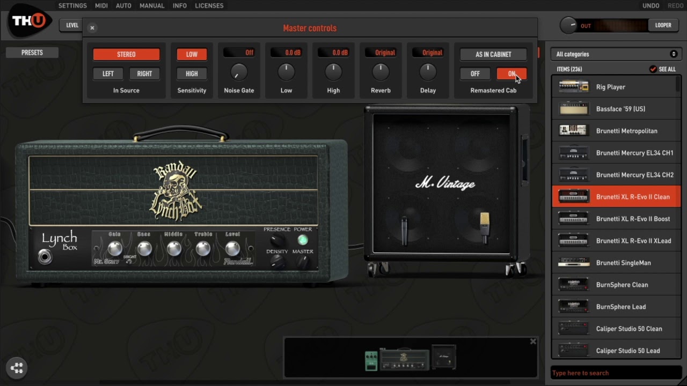Open the LOOPER
This screenshot has width=687, height=386.
coord(663,25)
